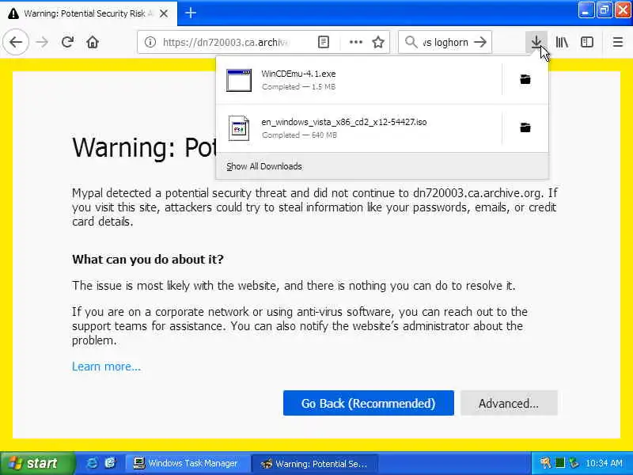Open the Library icon
This screenshot has width=633, height=475.
(562, 42)
